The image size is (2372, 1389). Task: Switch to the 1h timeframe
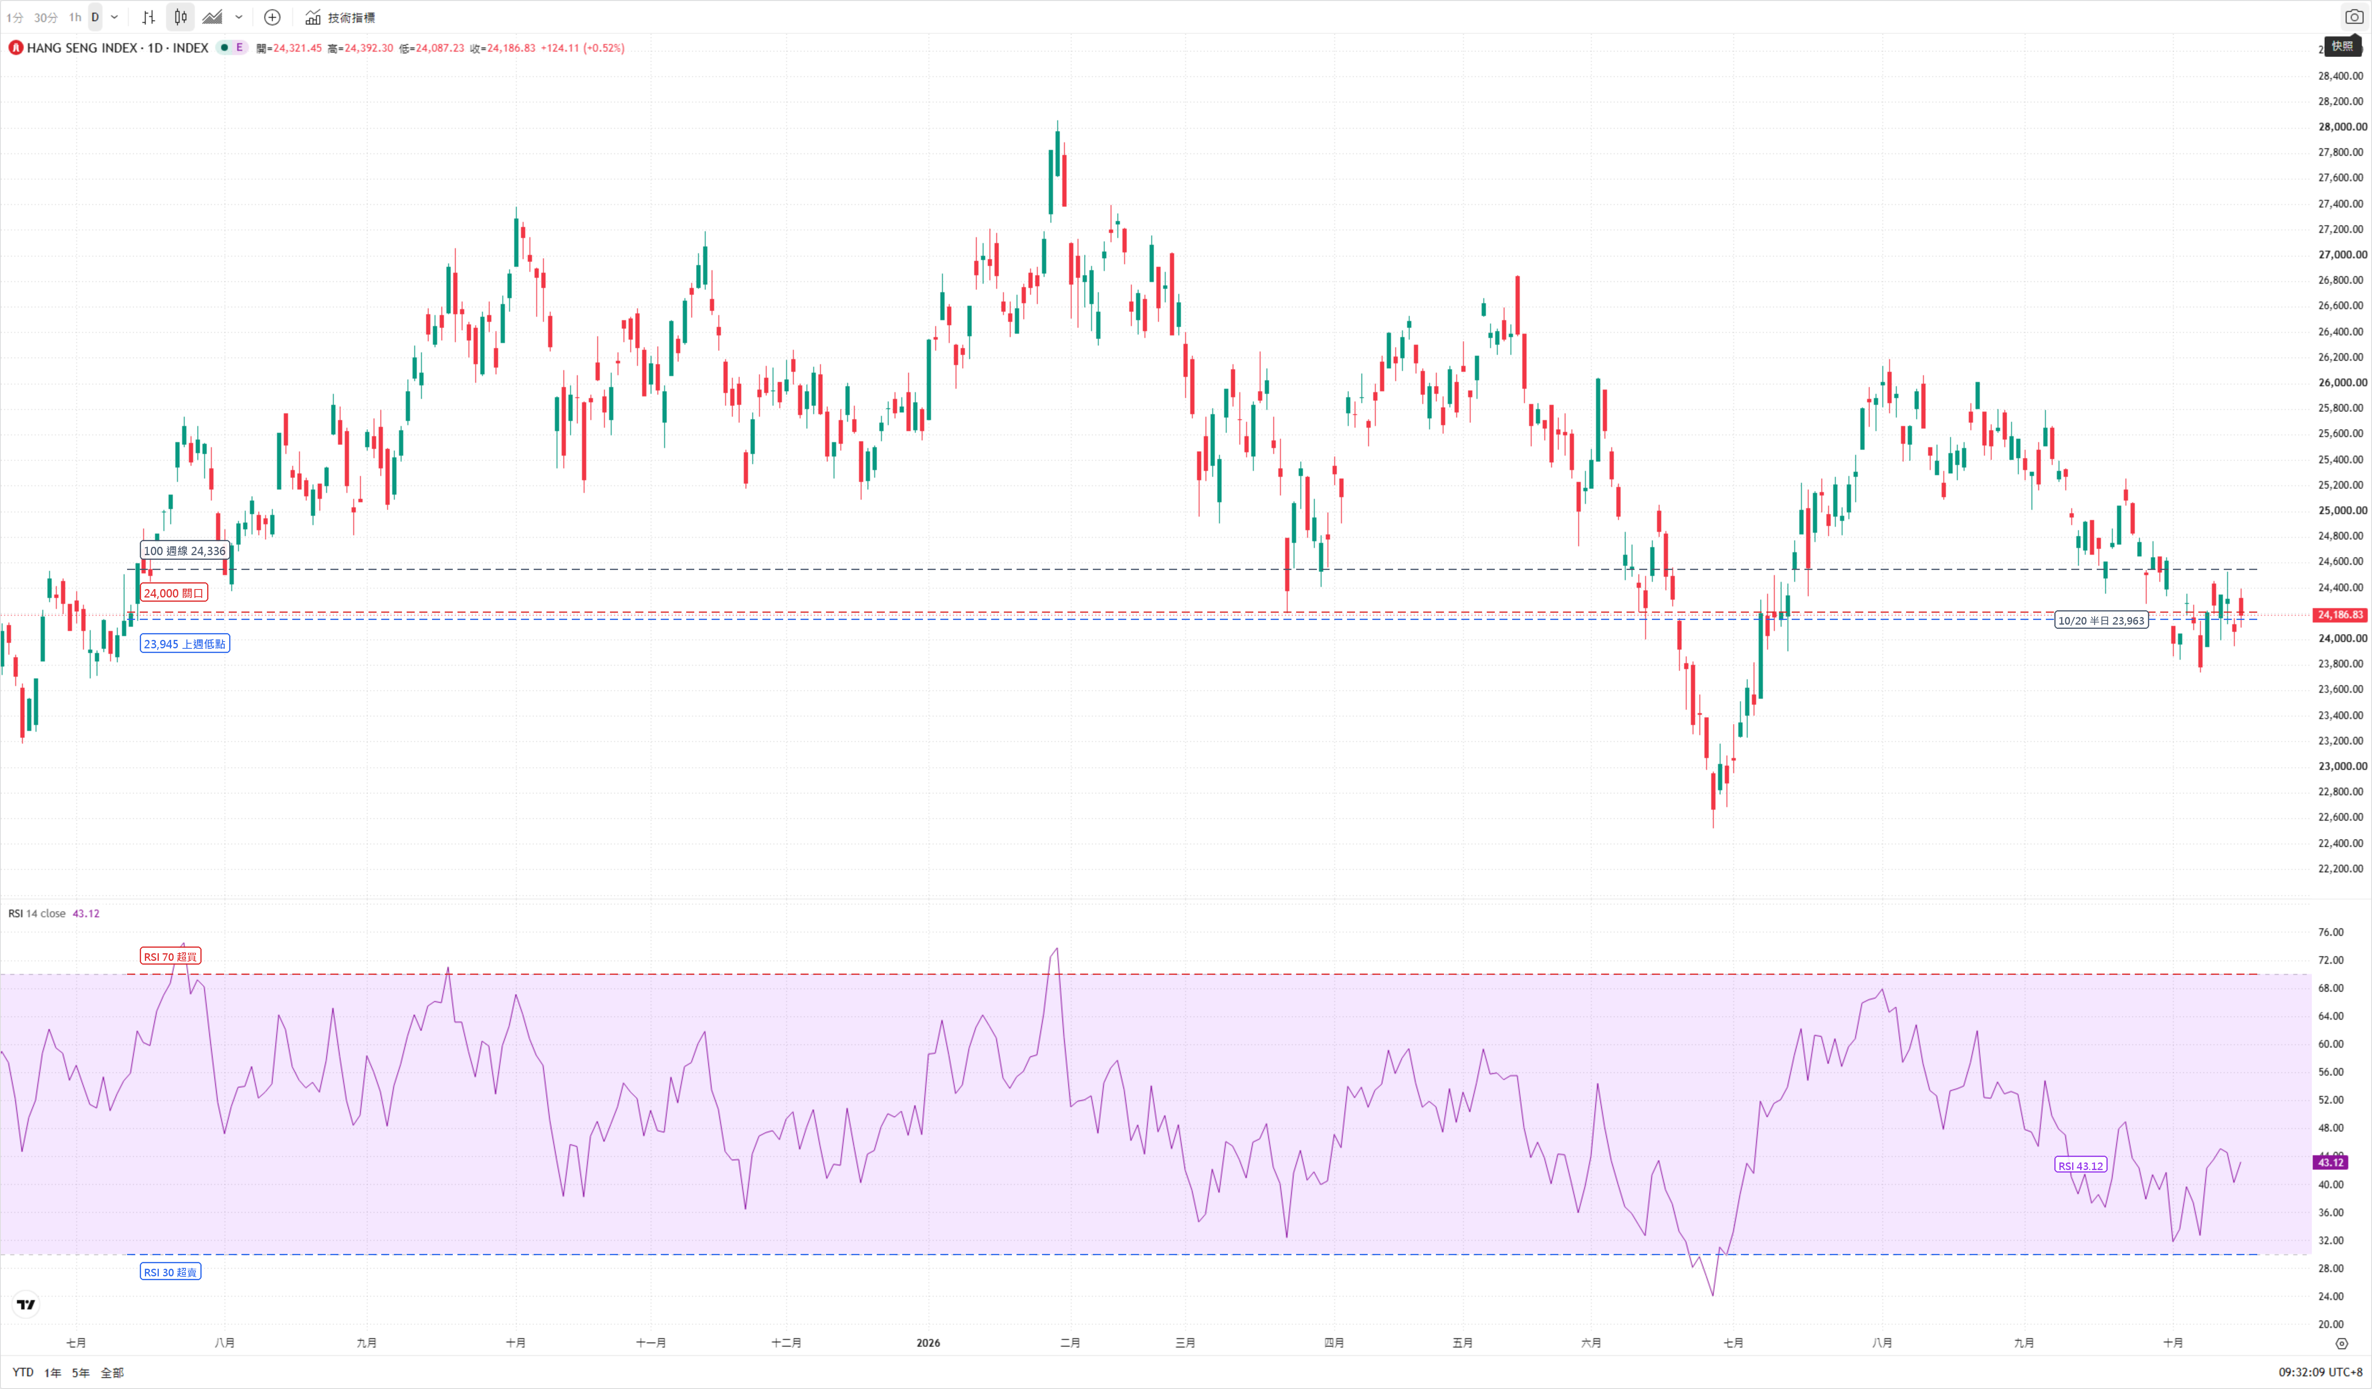(75, 17)
